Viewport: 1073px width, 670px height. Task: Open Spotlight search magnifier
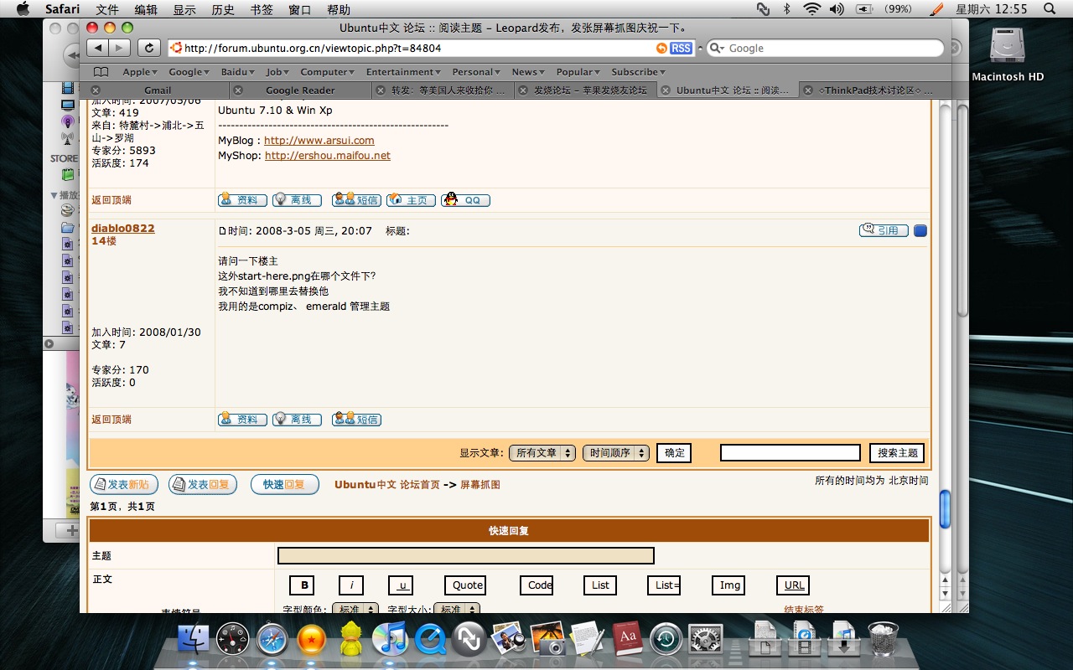(x=1050, y=8)
